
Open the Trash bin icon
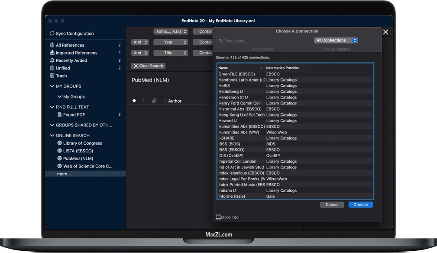click(x=52, y=76)
